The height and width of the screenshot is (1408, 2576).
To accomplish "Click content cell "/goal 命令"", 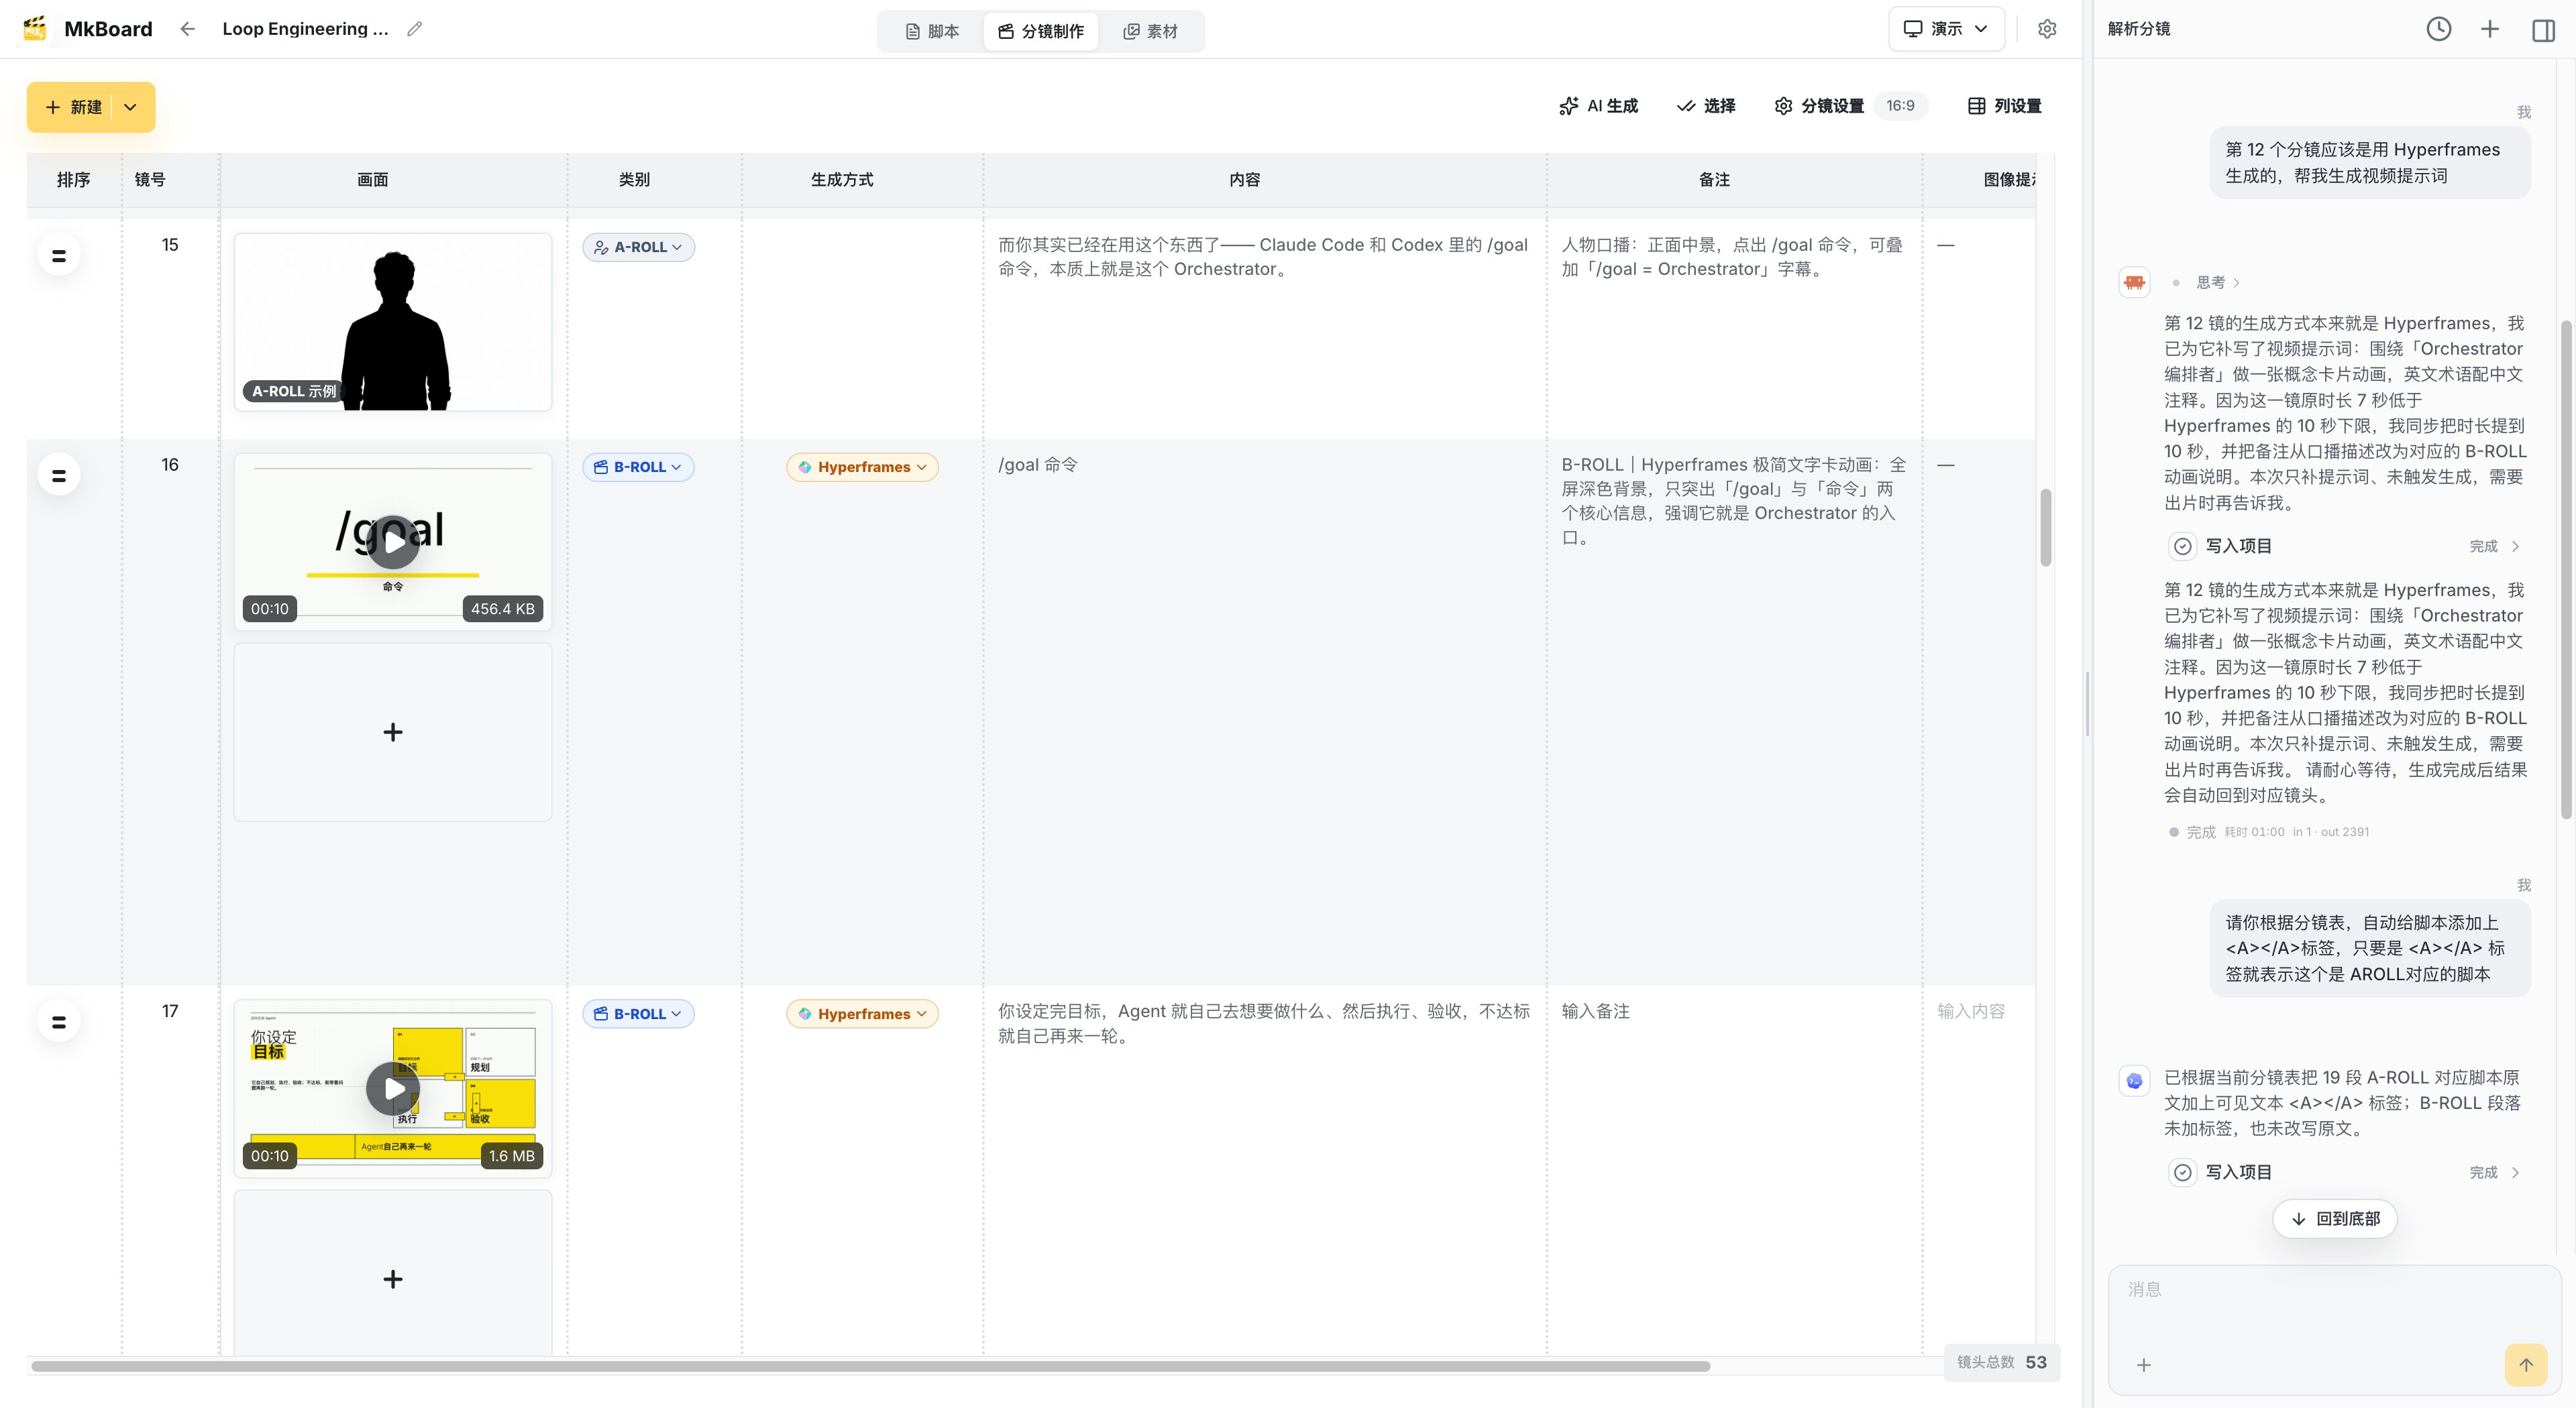I will click(x=1038, y=465).
